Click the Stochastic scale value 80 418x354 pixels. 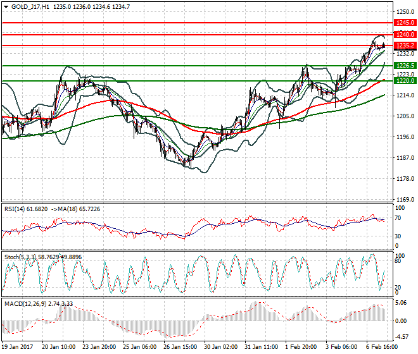[x=398, y=261]
